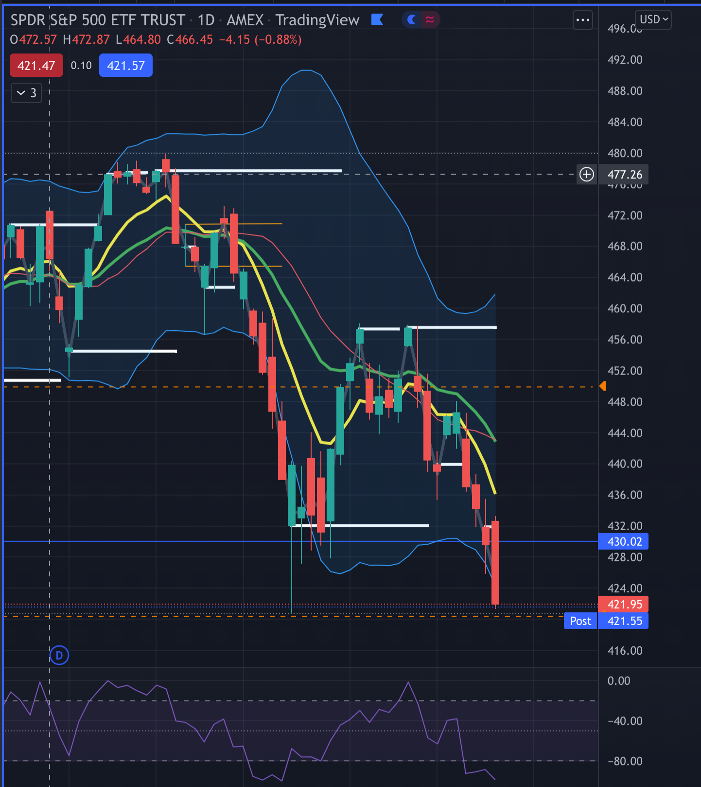Screen dimensions: 701x787
Task: Click the red 421.95 last price label
Action: 624,605
